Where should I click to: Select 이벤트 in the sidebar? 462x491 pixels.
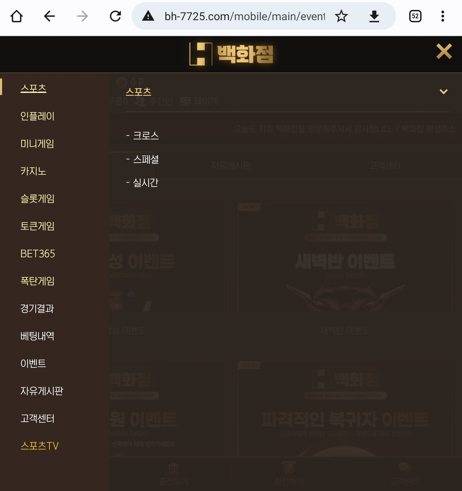(x=33, y=363)
